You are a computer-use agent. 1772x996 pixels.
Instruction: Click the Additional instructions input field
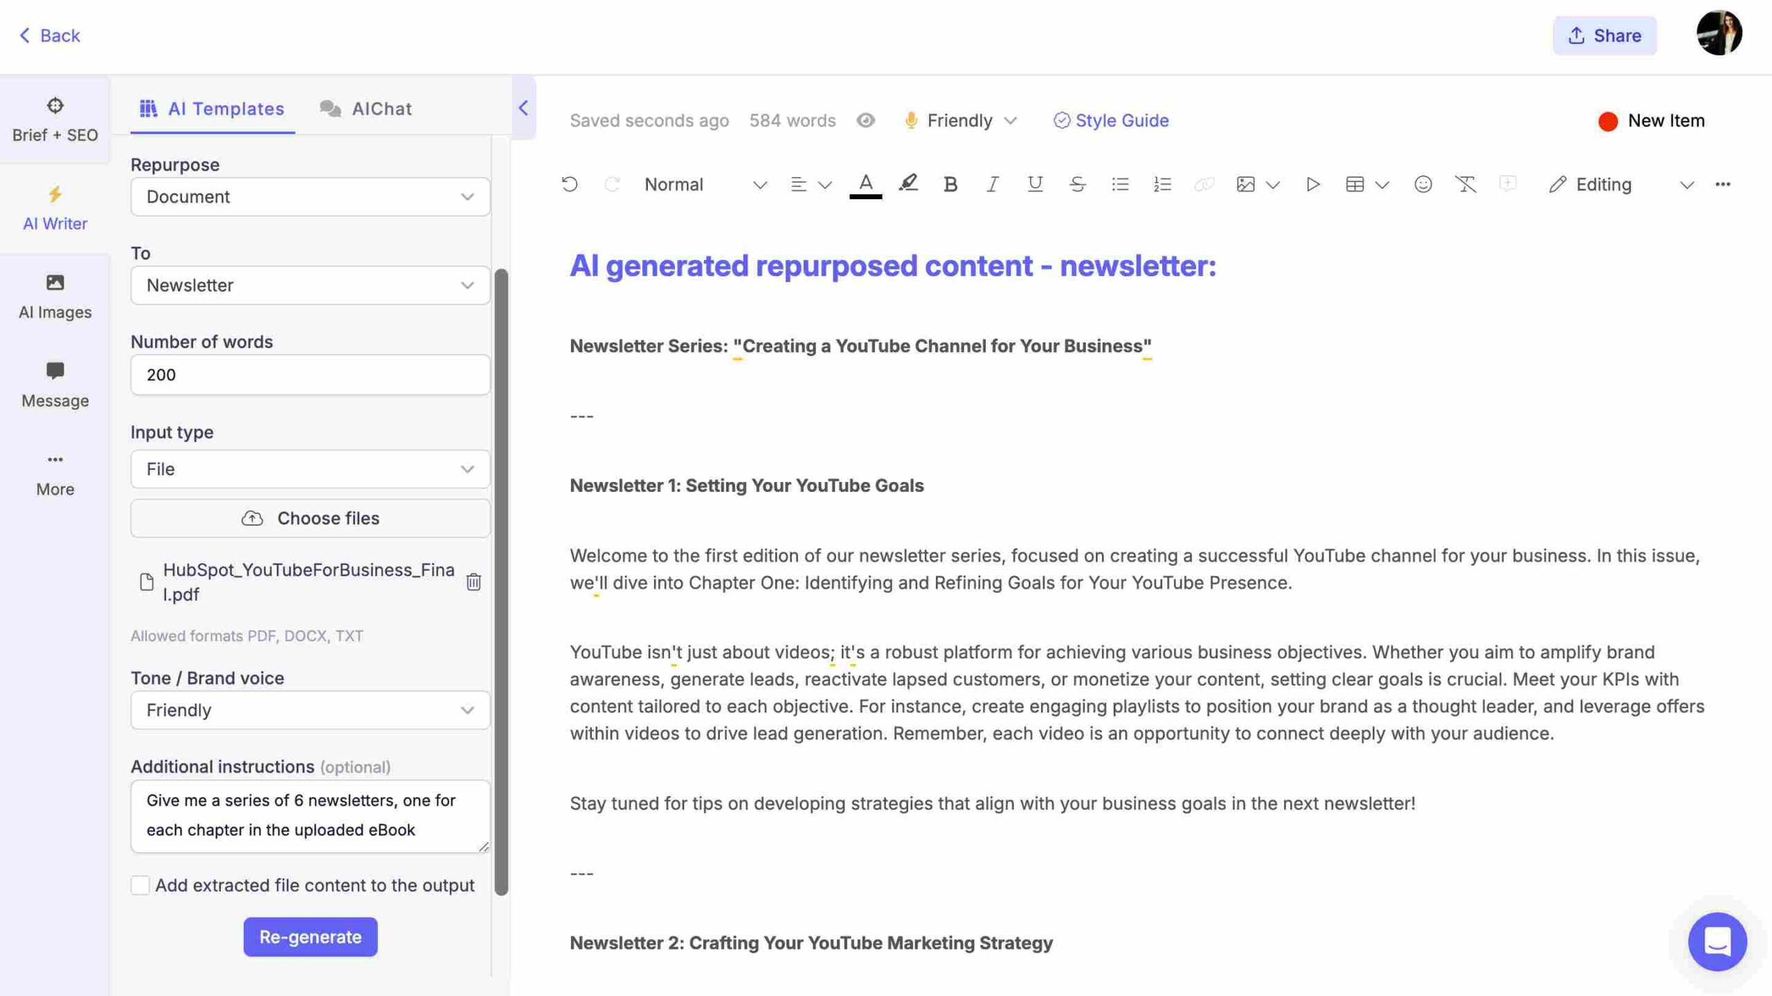310,816
